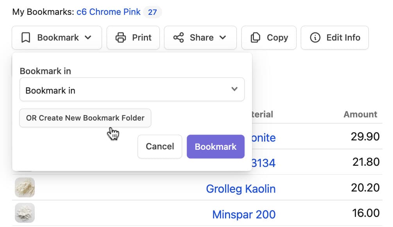Click the 3134 frit link

[263, 162]
